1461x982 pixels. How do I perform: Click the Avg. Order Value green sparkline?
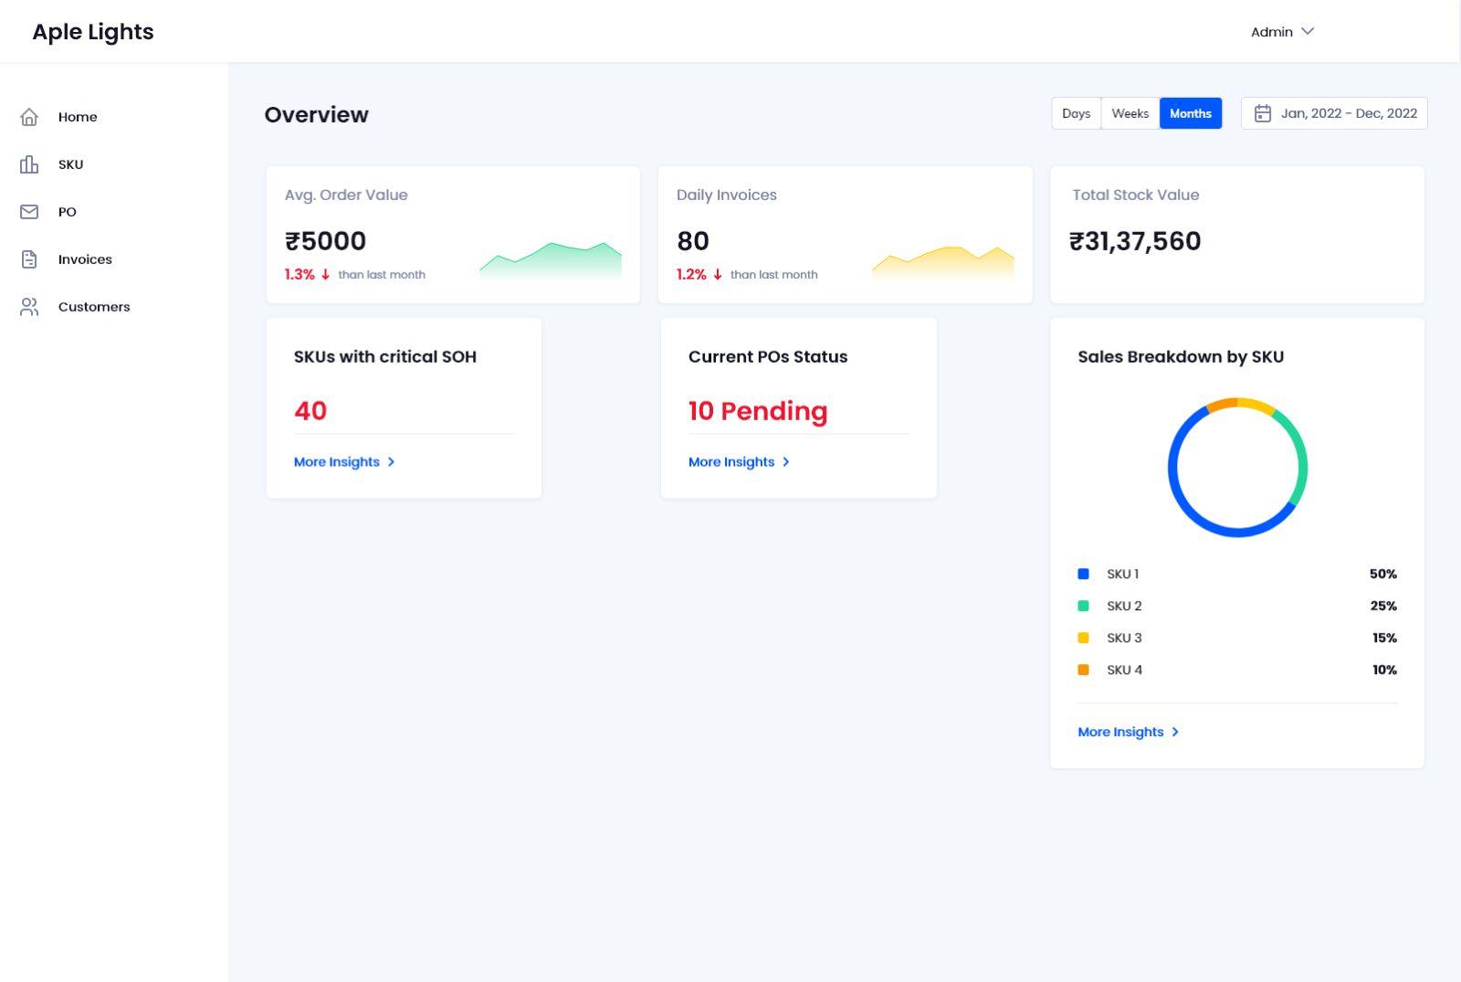551,260
